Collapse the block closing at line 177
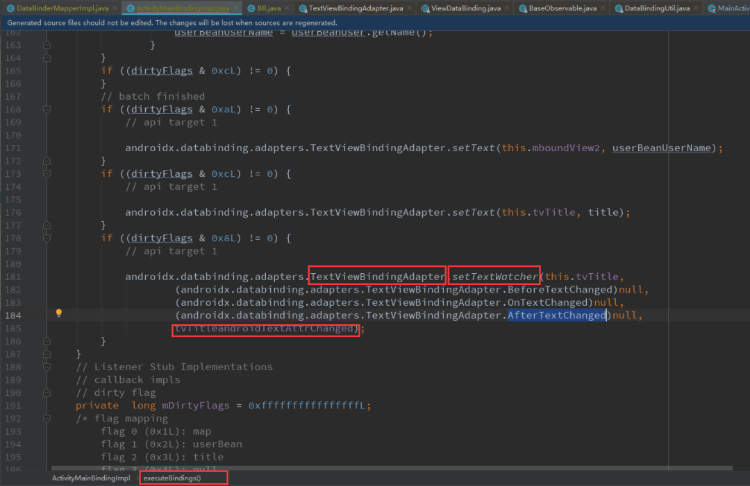Screen dimensions: 750x486 (47, 225)
